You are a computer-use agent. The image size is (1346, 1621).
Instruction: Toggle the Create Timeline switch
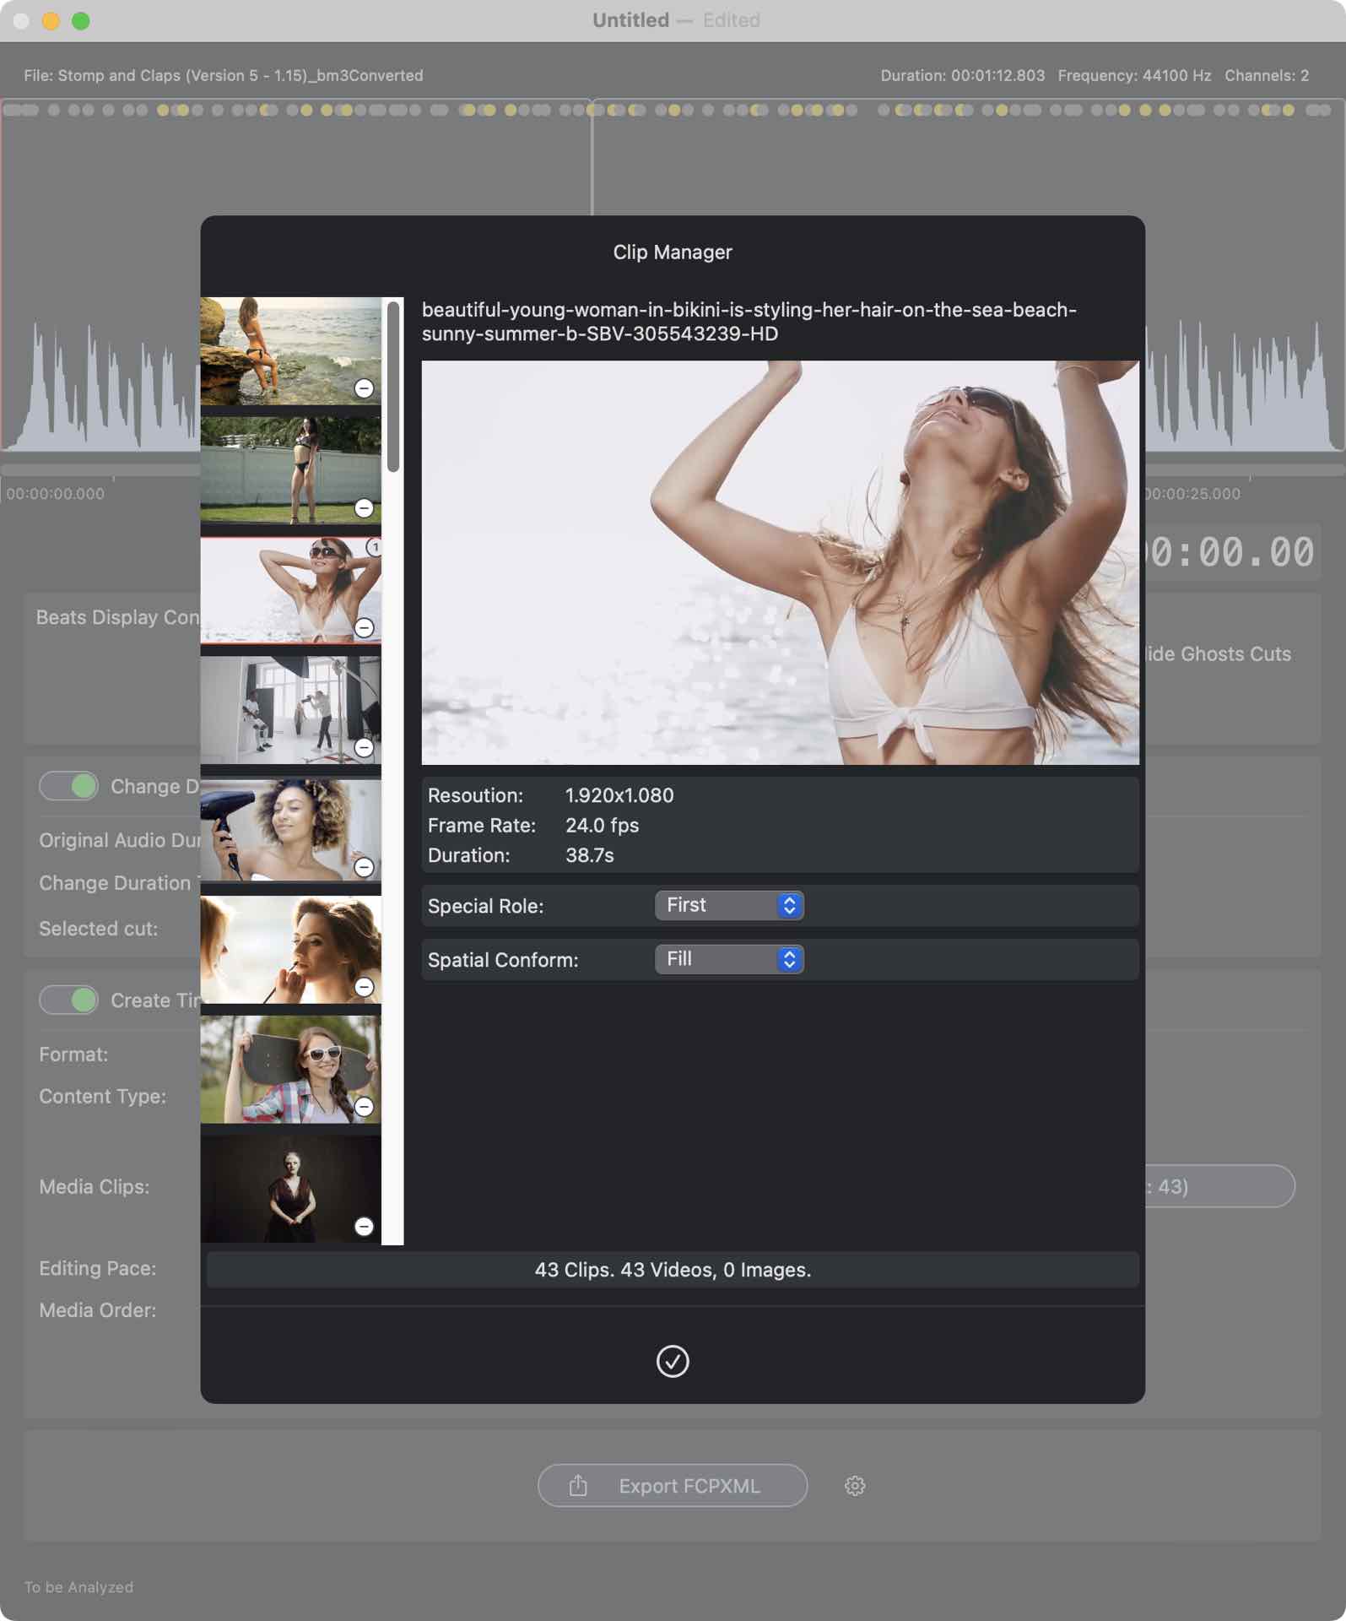coord(69,1000)
